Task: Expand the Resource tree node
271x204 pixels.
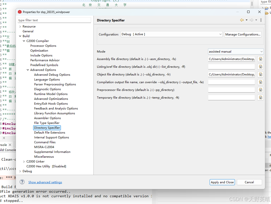Action: point(20,27)
